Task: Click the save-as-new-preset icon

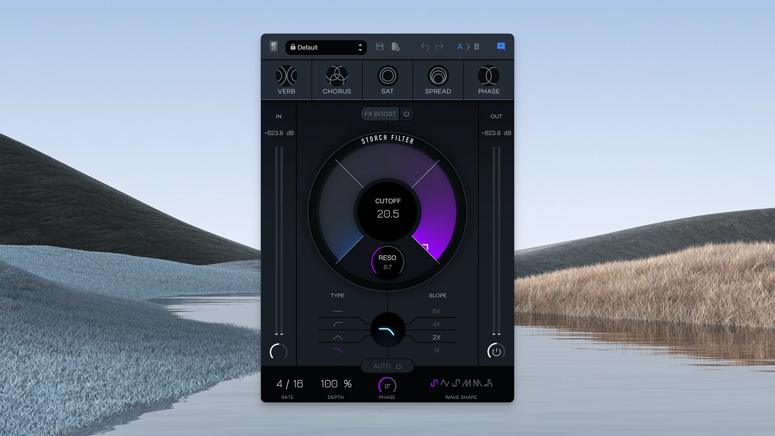Action: click(395, 46)
